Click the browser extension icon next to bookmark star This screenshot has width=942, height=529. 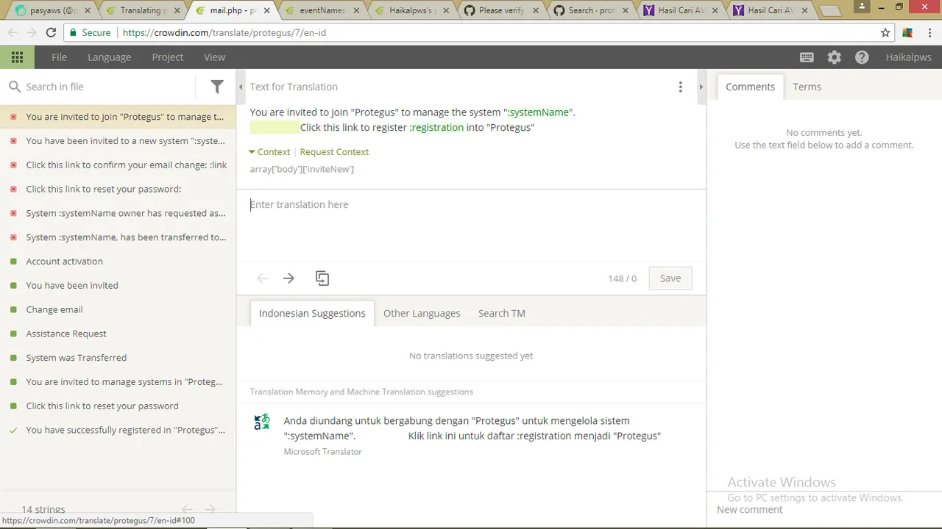point(907,32)
